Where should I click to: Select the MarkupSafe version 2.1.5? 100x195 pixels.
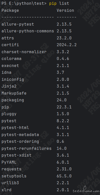[x=63, y=93]
